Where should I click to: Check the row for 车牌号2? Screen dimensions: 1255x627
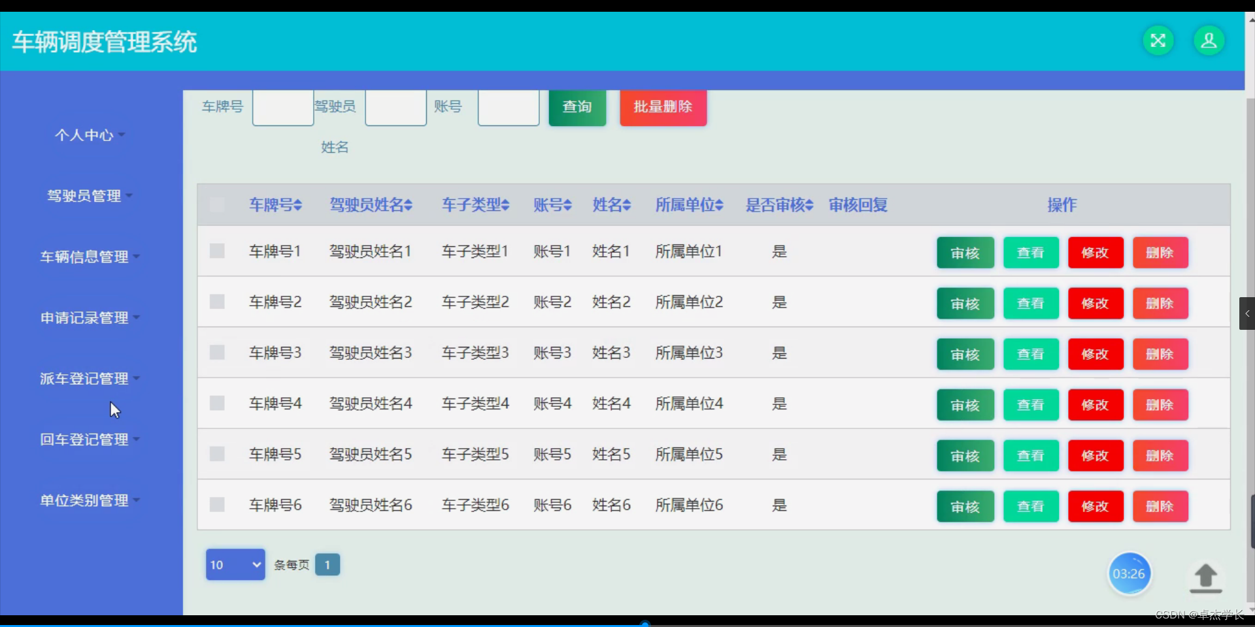(x=217, y=302)
